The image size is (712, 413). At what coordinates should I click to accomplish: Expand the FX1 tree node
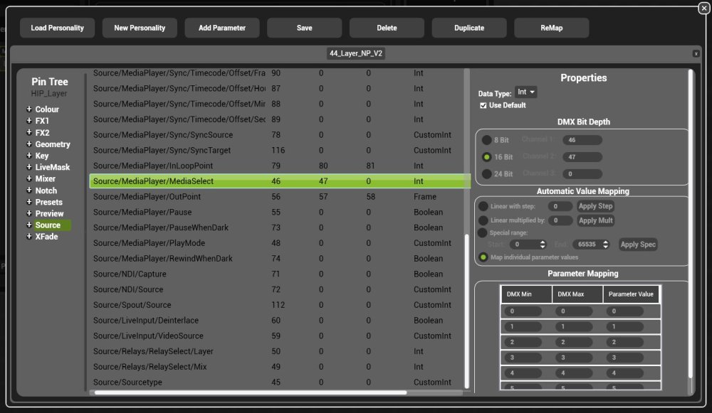click(x=29, y=121)
